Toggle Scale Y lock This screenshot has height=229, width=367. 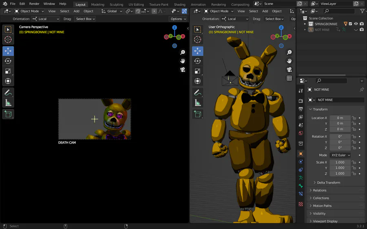[x=354, y=168]
